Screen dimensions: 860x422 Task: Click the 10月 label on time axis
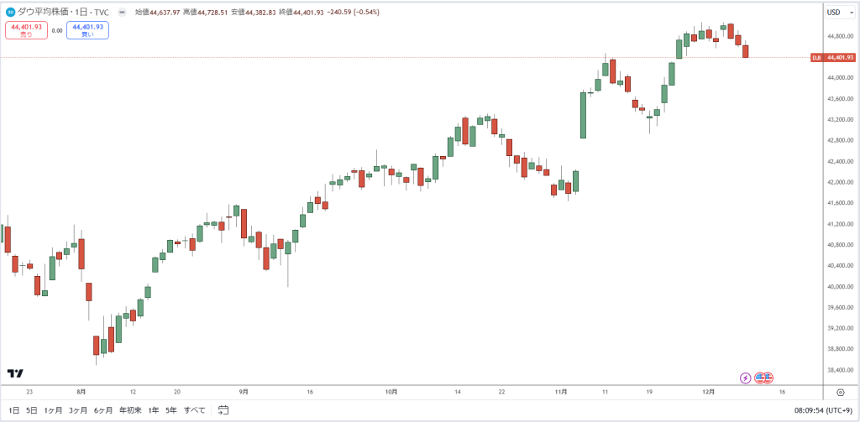click(x=391, y=392)
